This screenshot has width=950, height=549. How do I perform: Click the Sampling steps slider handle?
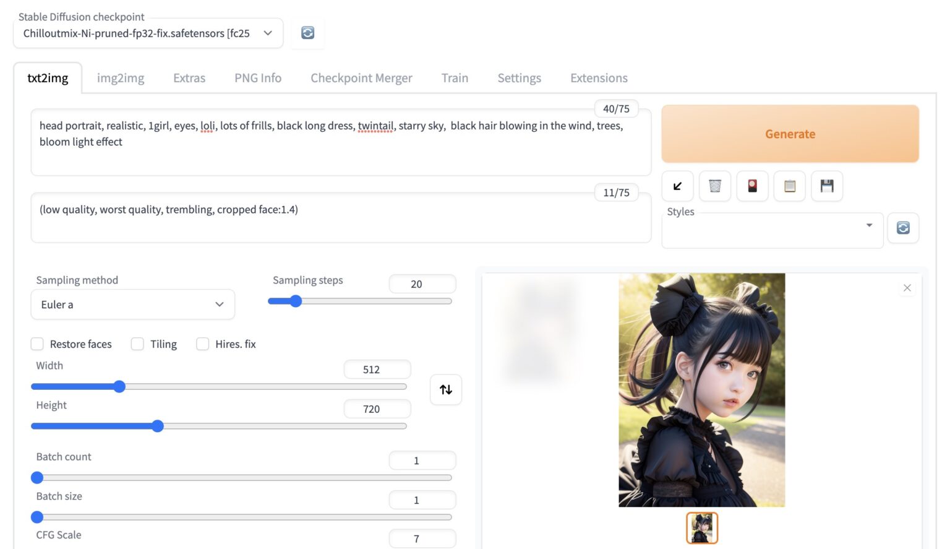point(296,301)
